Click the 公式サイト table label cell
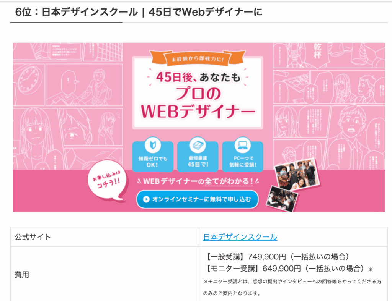Viewport: 392px width, 301px height. tap(105, 237)
